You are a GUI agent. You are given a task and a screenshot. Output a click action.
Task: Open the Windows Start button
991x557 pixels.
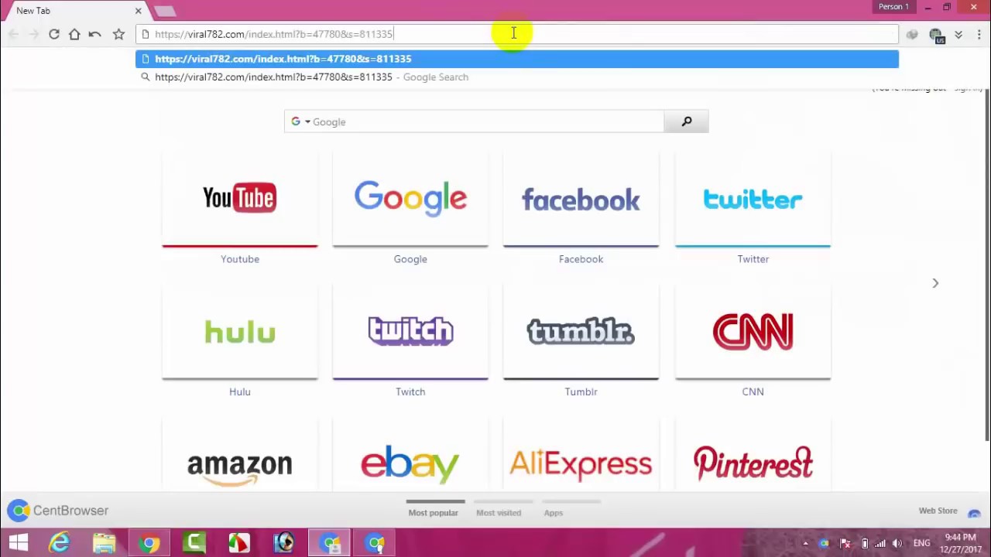(18, 543)
